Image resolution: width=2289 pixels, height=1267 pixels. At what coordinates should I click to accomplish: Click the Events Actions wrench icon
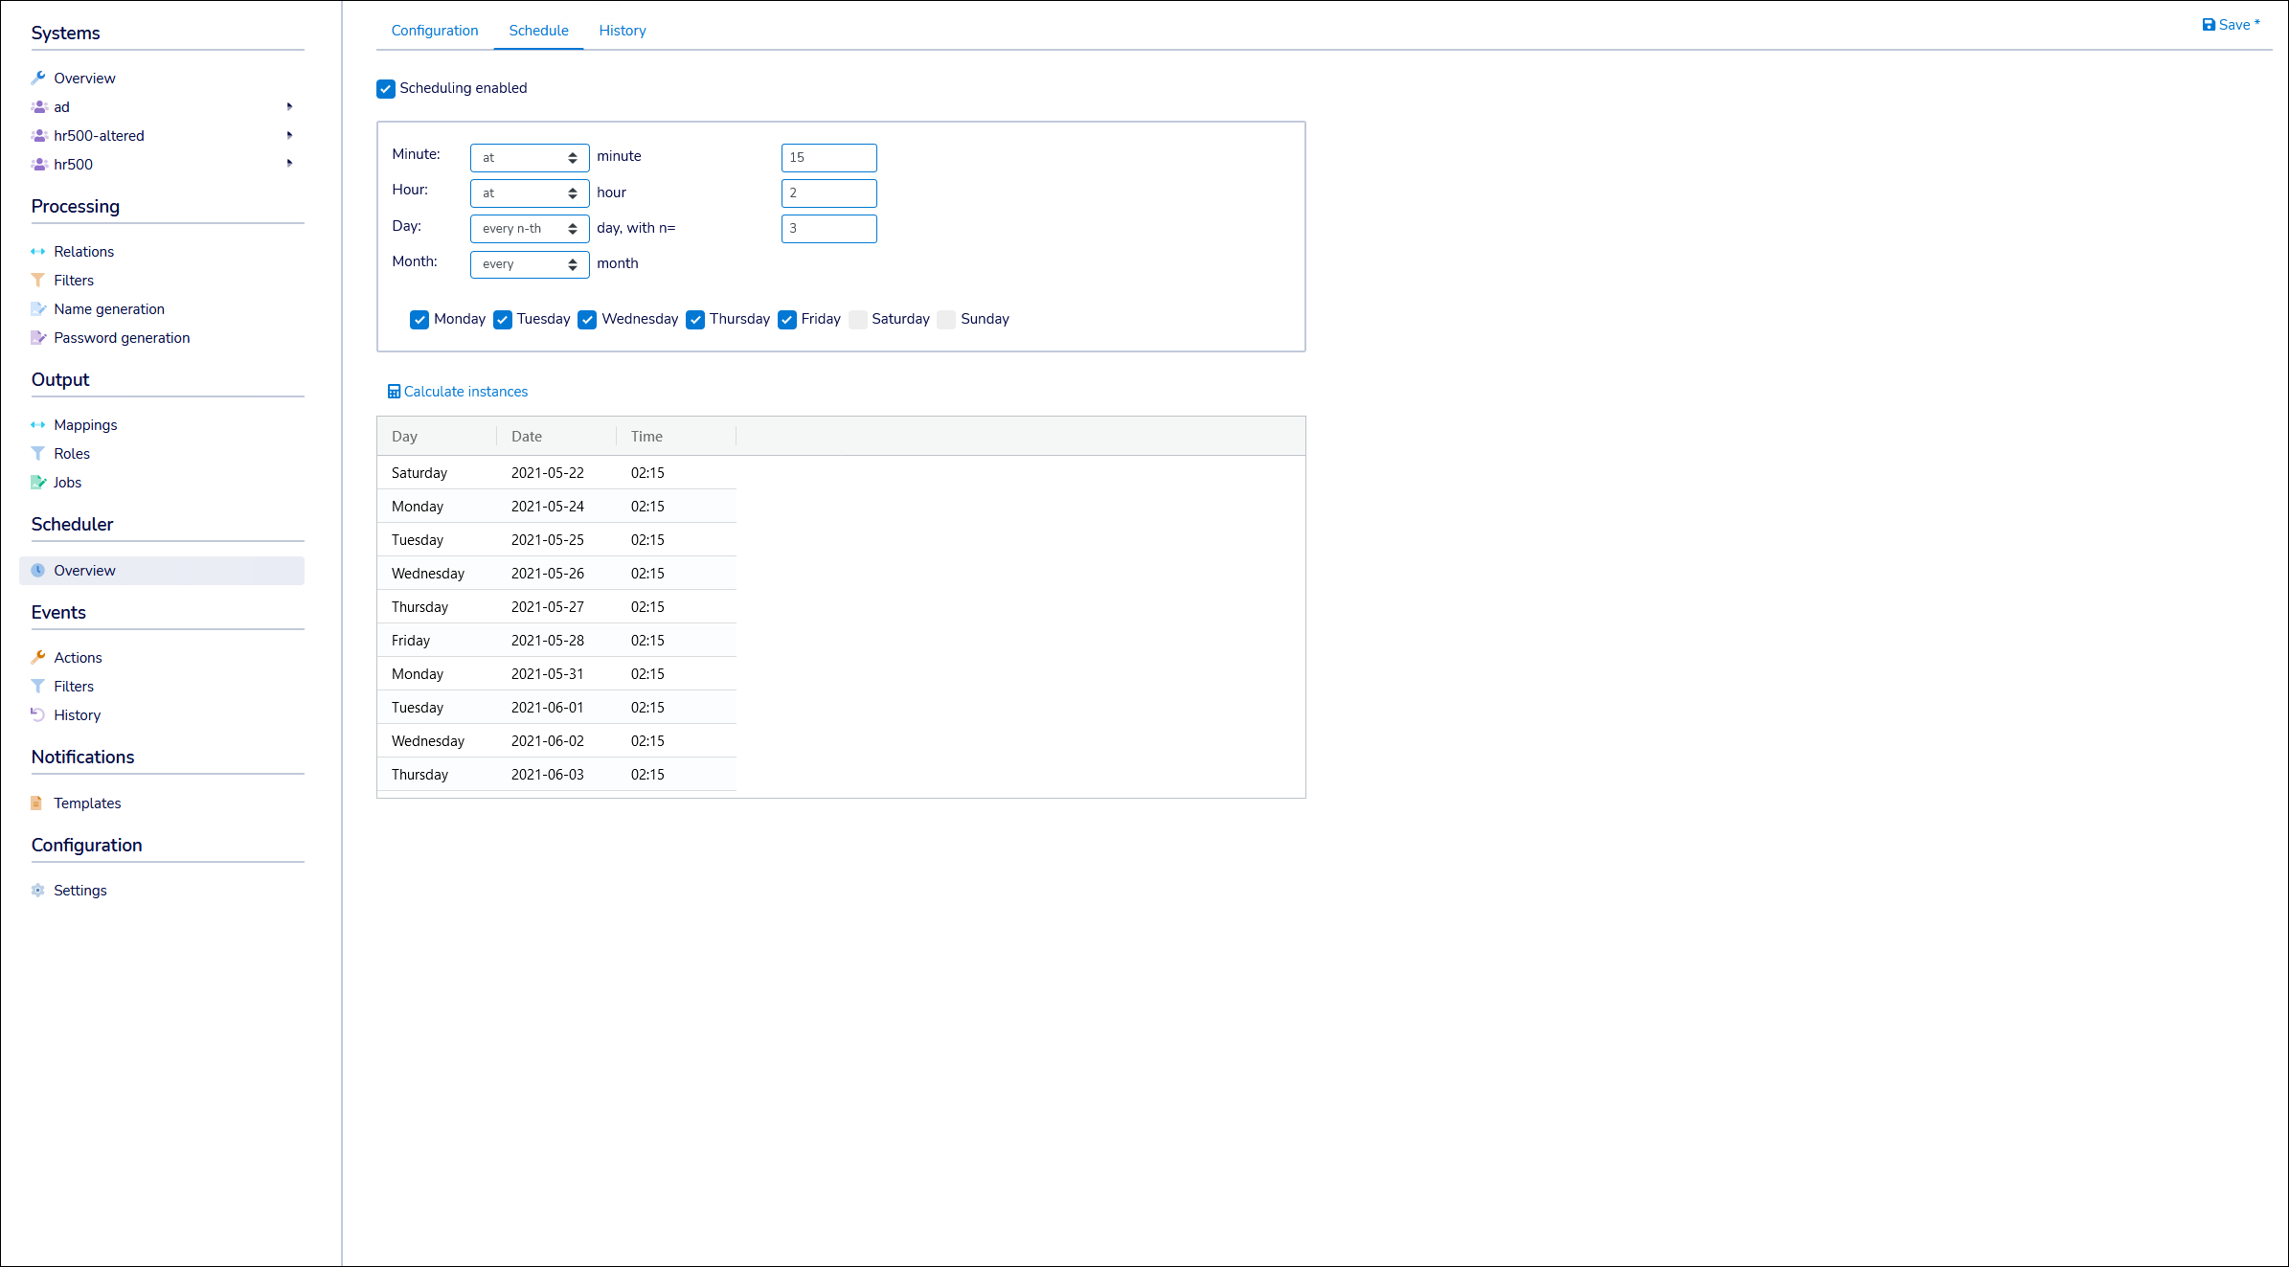[38, 658]
